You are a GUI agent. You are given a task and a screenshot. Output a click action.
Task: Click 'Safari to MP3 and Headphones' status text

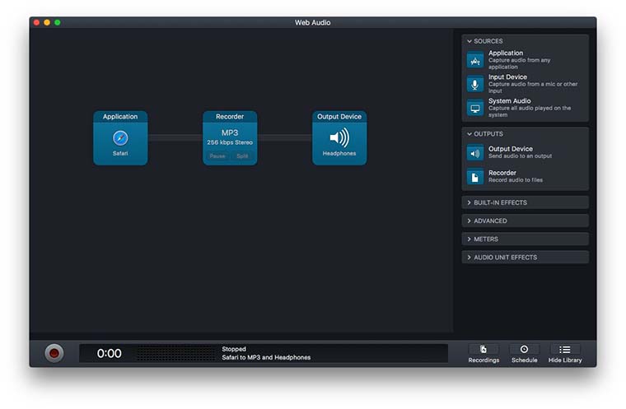coord(266,357)
